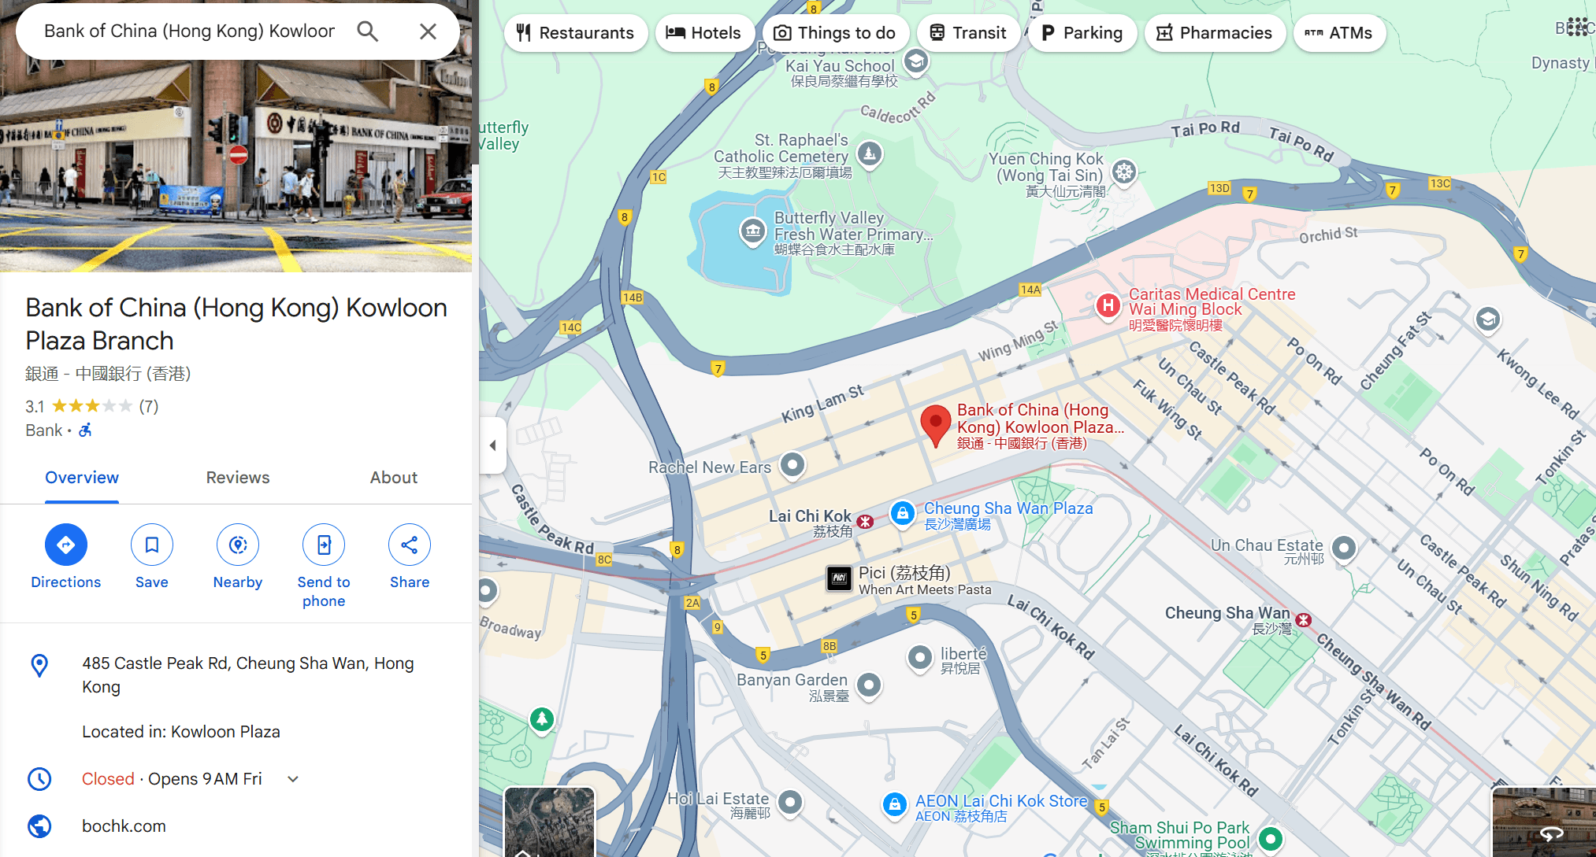Open the Google apps grid icon
Screen dimensions: 1596x857
[1577, 27]
